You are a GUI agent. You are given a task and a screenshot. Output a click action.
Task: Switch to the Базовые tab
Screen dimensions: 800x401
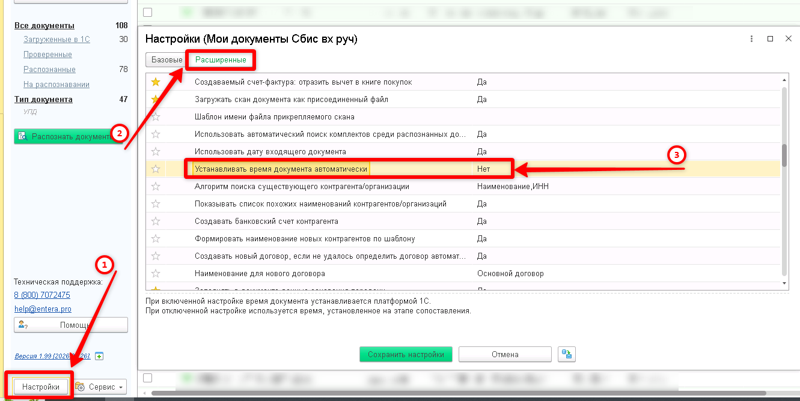click(x=166, y=60)
